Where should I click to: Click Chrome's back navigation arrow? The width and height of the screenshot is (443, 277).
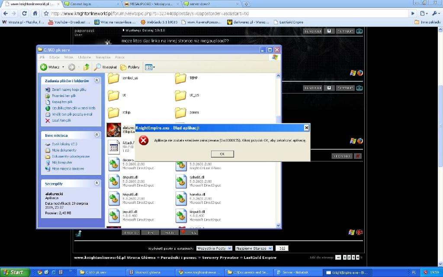click(x=6, y=13)
